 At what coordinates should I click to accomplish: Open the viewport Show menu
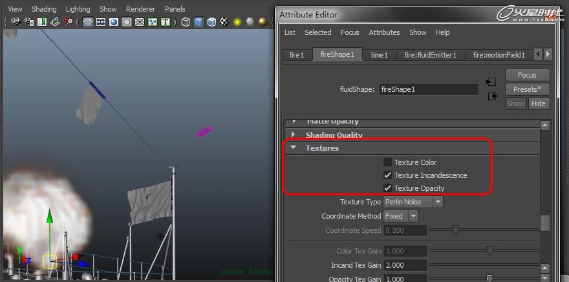(108, 9)
